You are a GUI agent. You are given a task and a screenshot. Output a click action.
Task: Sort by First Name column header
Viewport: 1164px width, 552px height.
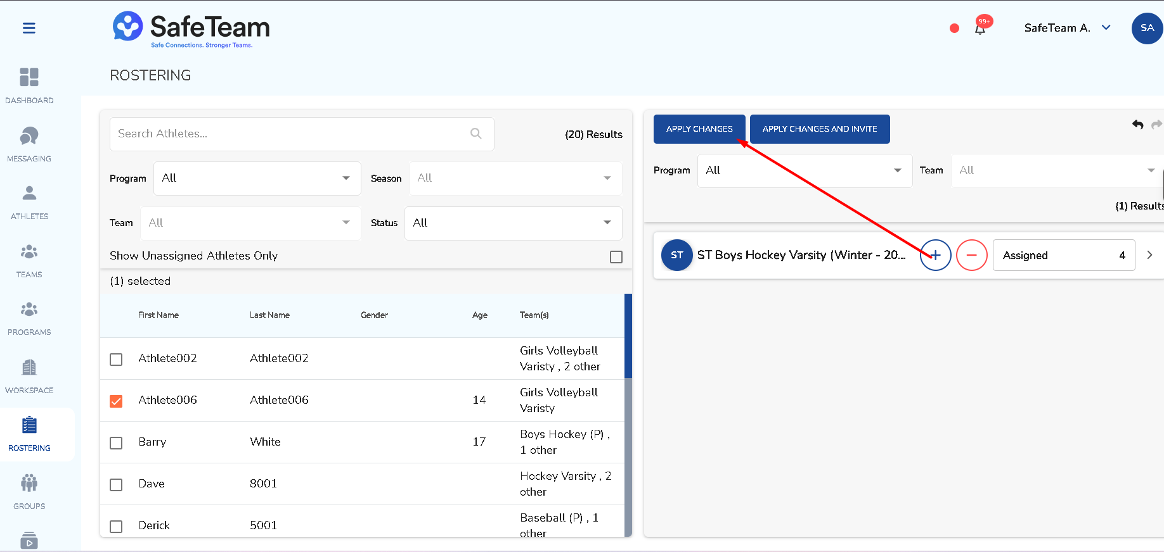coord(158,315)
